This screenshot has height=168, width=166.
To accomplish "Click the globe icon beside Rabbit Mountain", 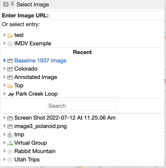I will coord(10,151).
